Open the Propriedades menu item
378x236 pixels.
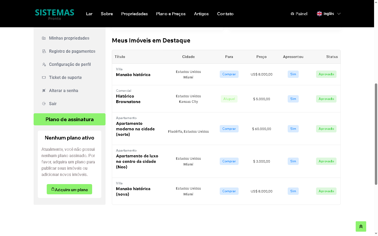point(134,14)
